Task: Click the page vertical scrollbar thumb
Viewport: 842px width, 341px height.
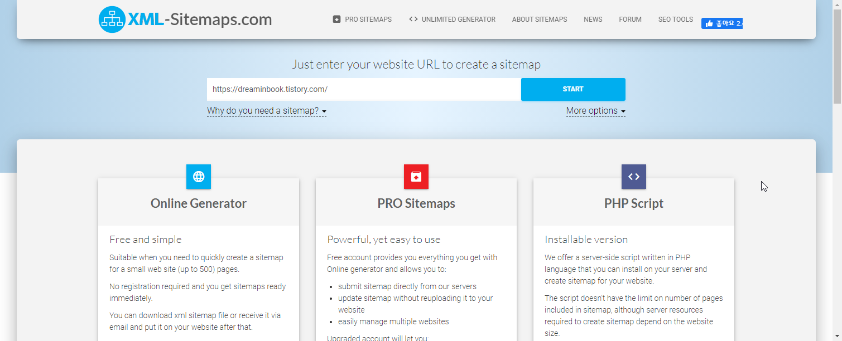Action: pos(837,56)
